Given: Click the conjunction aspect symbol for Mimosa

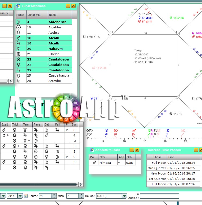Looking at the screenshot, I should (x=119, y=163).
